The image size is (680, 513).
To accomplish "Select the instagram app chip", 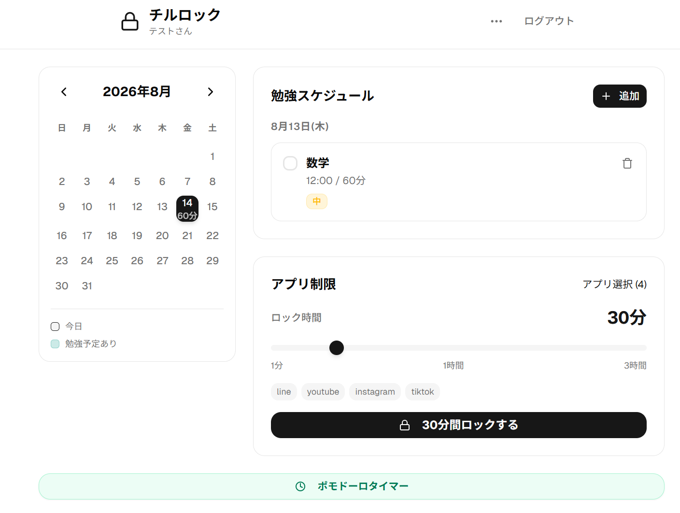I will 375,392.
